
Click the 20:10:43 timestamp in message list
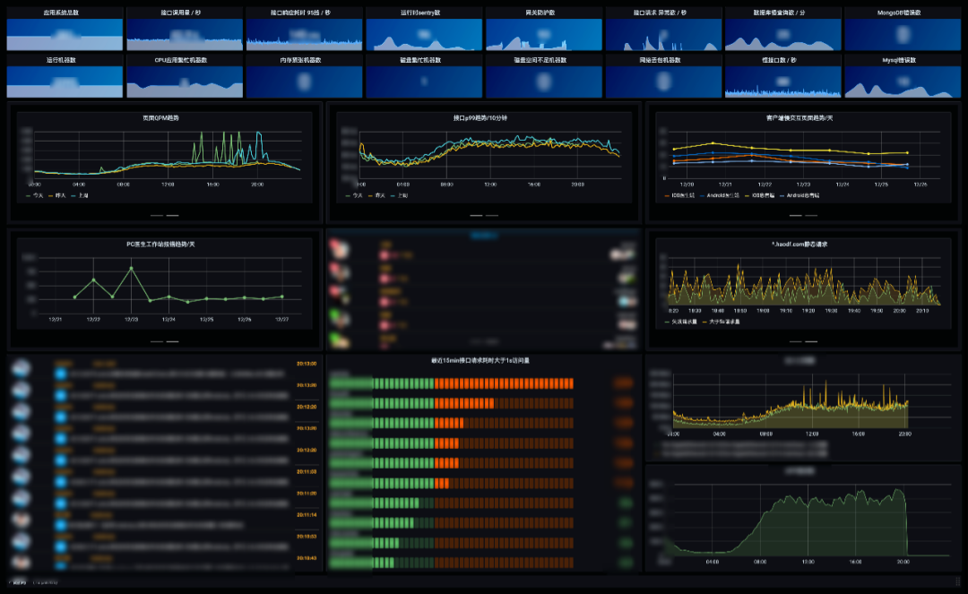(x=307, y=557)
